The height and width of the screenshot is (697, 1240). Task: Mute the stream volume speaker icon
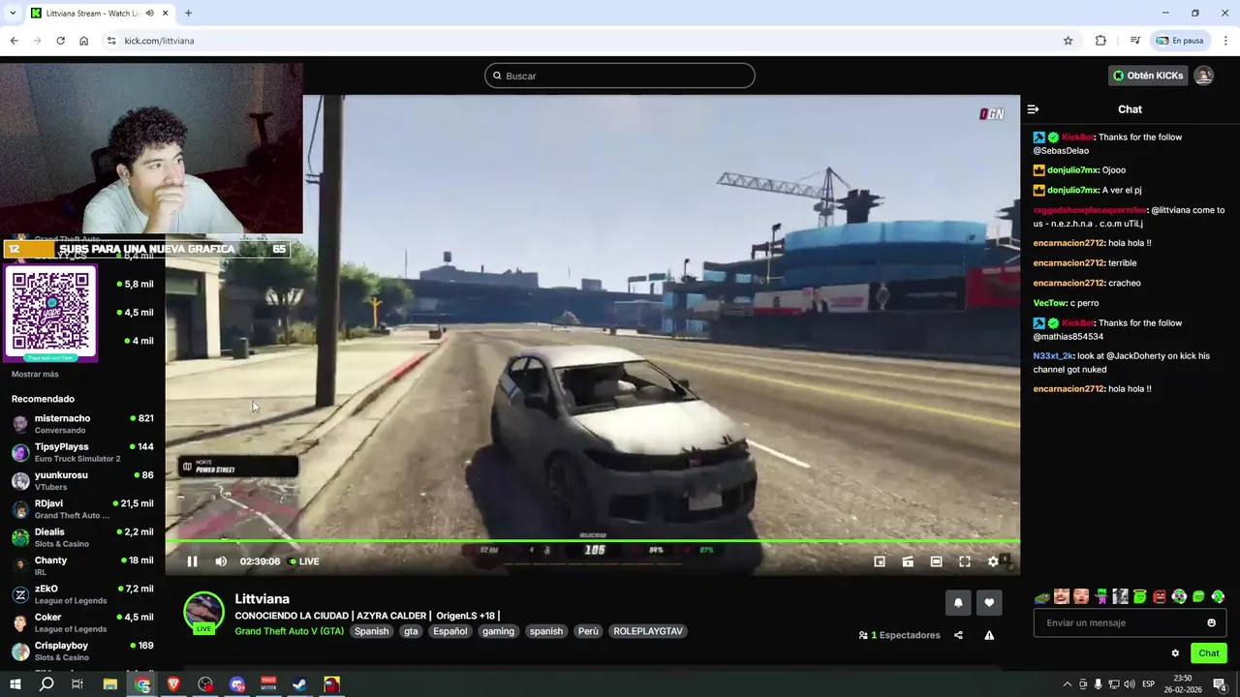point(221,561)
